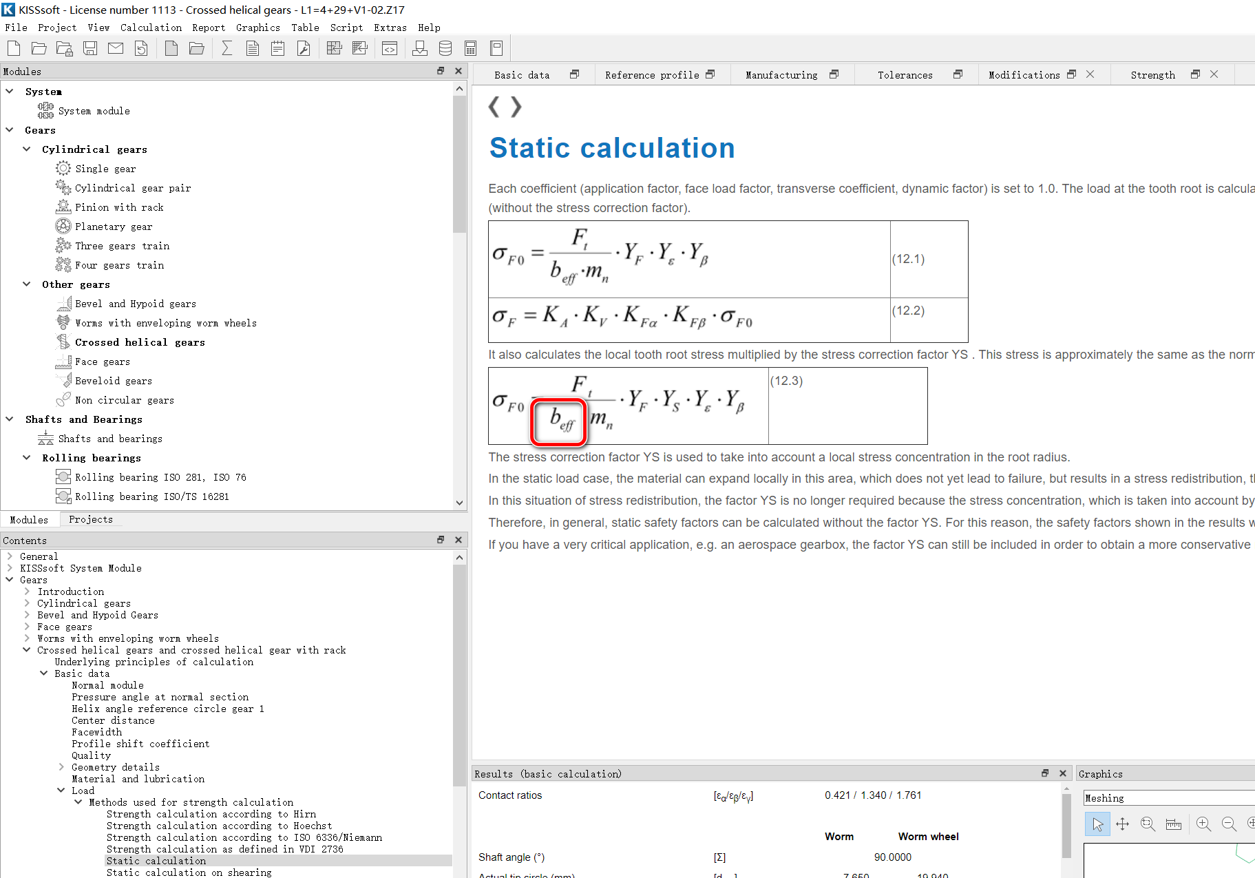The width and height of the screenshot is (1255, 878).
Task: Go back with the help left arrow
Action: pos(494,107)
